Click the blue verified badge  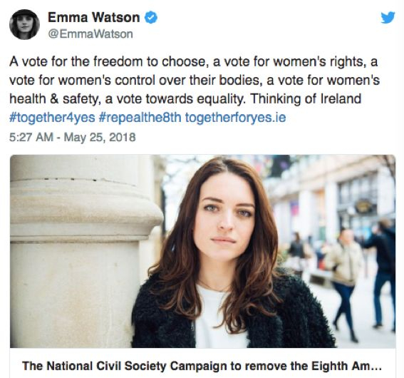151,18
